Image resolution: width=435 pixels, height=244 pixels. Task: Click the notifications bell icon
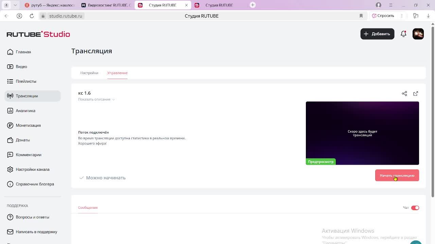403,34
